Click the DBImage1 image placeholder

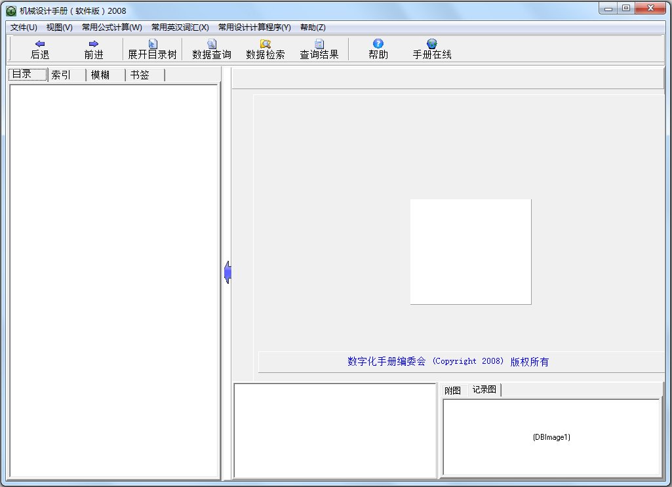551,437
